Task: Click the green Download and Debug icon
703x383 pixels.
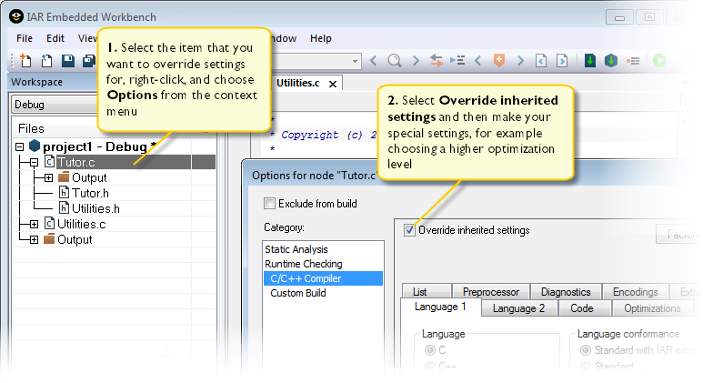Action: pyautogui.click(x=659, y=60)
